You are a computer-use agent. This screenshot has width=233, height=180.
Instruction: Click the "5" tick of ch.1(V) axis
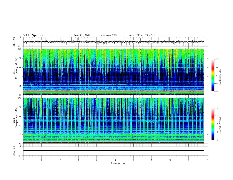[20, 37]
